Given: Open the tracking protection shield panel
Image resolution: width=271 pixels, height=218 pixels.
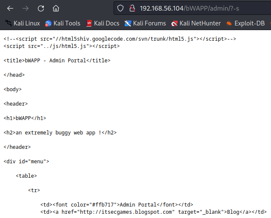Looking at the screenshot, I should (120, 8).
